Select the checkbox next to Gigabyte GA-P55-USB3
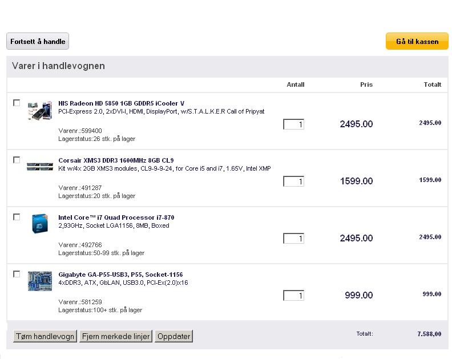Viewport: 452px width, 359px height. point(17,274)
